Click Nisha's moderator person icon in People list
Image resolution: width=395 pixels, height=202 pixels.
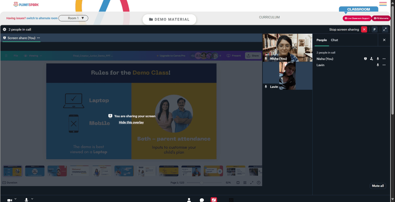371,59
